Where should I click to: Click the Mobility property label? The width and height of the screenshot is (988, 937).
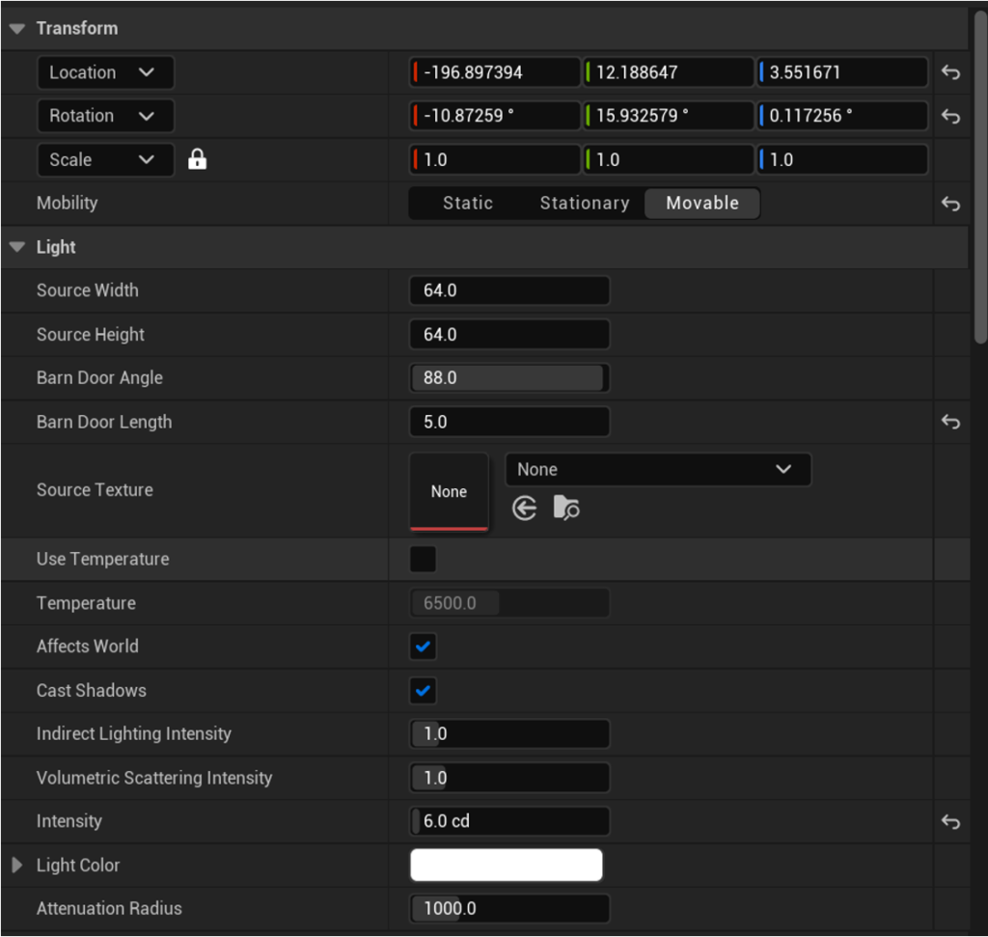click(x=67, y=203)
